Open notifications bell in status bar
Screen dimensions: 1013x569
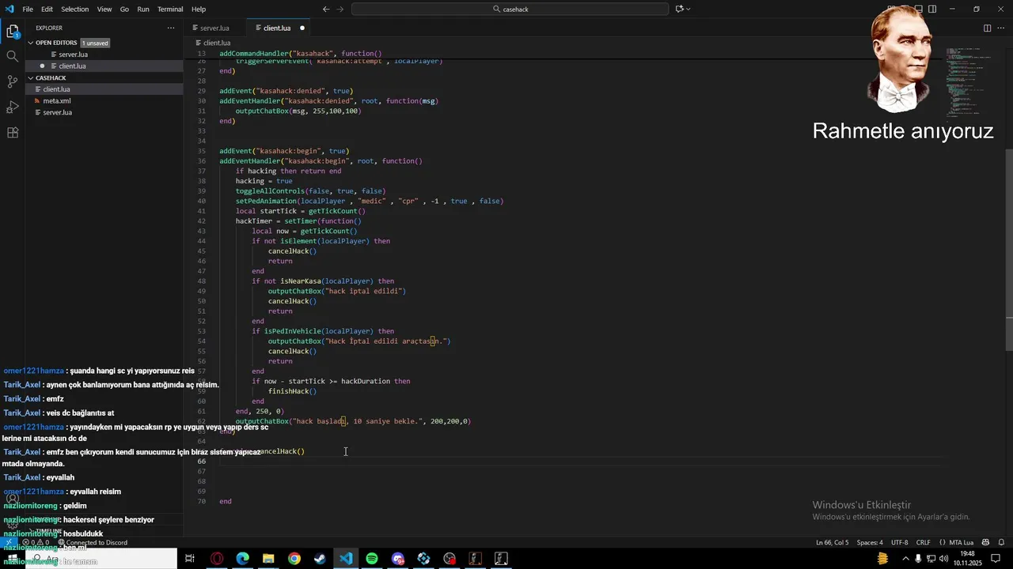[1001, 543]
